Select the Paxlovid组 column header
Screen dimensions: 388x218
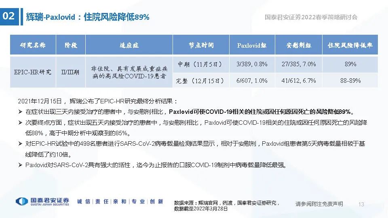[x=252, y=45]
